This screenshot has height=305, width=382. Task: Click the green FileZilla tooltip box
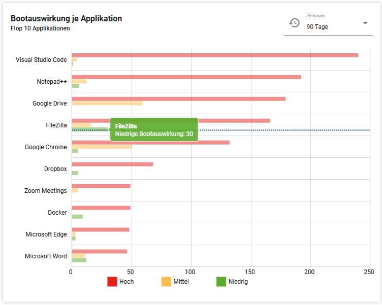tap(154, 130)
